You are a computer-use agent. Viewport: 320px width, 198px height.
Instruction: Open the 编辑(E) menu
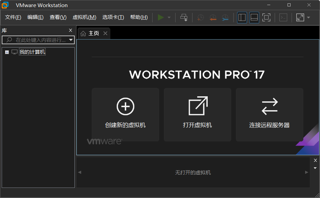[x=35, y=17]
